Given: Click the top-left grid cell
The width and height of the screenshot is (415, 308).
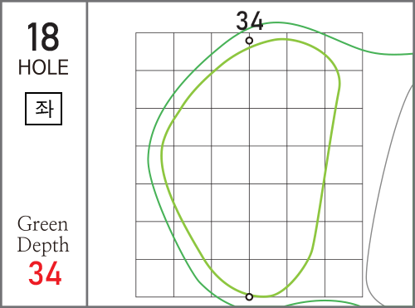Looking at the screenshot, I should click(154, 51).
